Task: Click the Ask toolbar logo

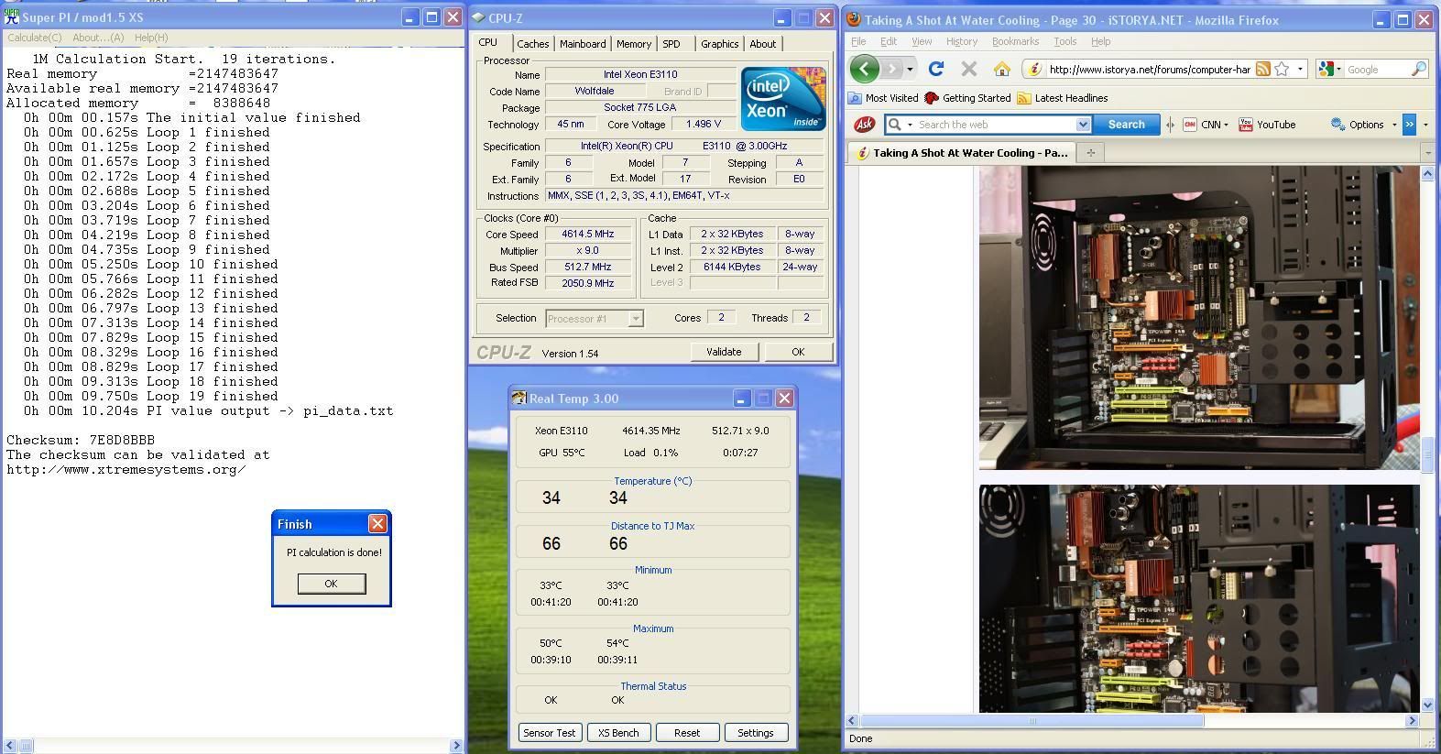Action: point(864,125)
